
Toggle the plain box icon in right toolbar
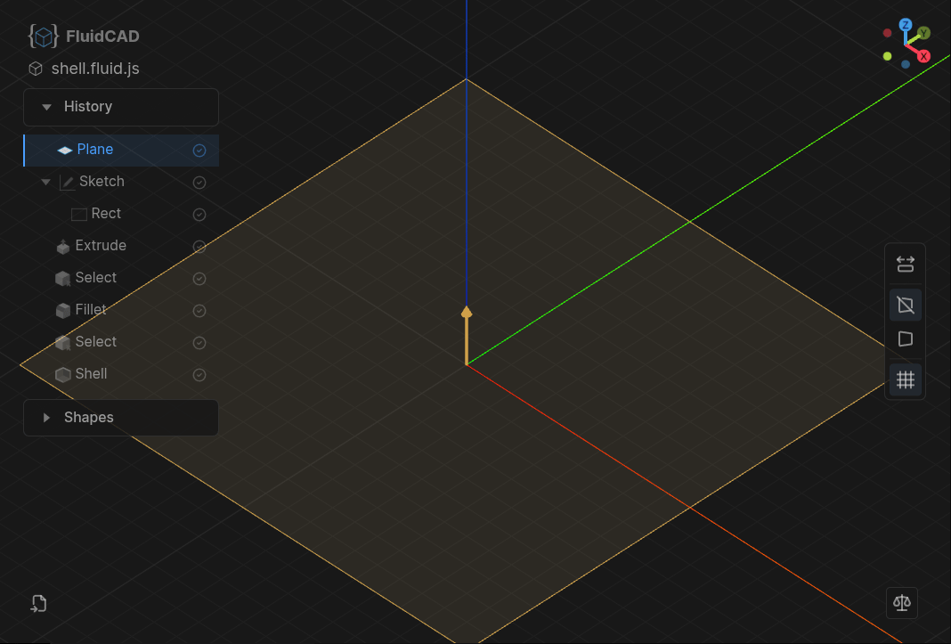pyautogui.click(x=906, y=339)
